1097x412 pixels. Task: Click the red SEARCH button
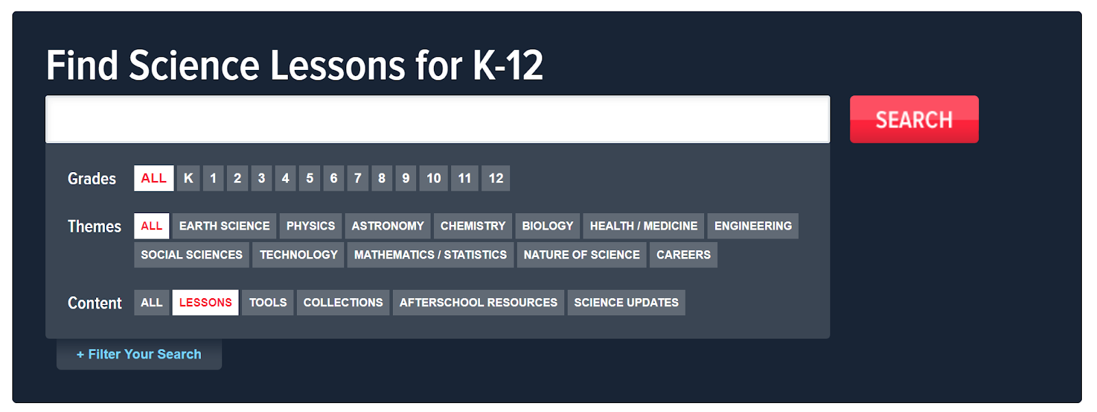point(913,119)
